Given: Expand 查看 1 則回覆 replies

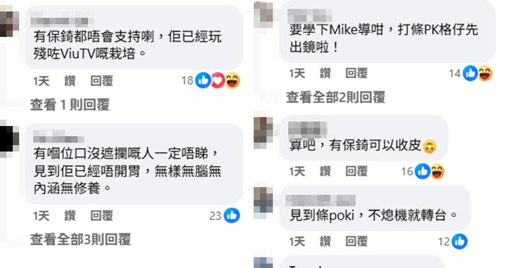Looking at the screenshot, I should tap(70, 104).
